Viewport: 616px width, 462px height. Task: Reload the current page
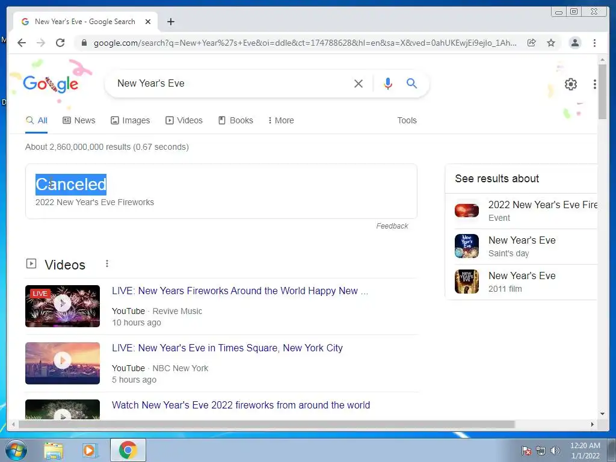click(x=60, y=43)
